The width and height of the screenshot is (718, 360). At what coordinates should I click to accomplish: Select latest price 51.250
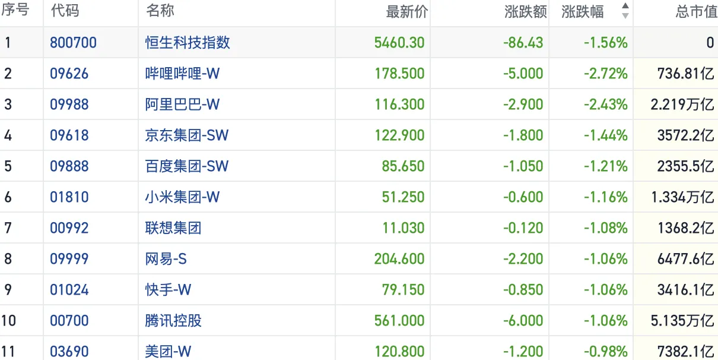click(x=404, y=197)
